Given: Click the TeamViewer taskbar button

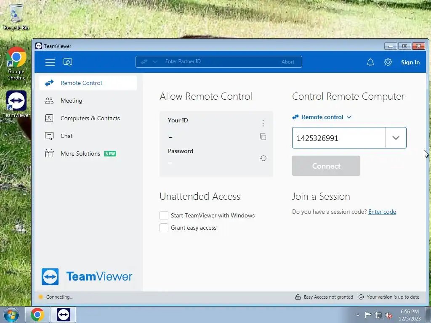Looking at the screenshot, I should point(64,315).
